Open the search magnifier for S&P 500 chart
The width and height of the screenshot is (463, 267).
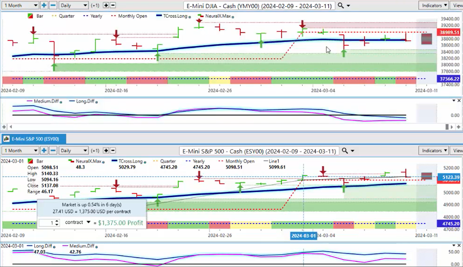[345, 151]
